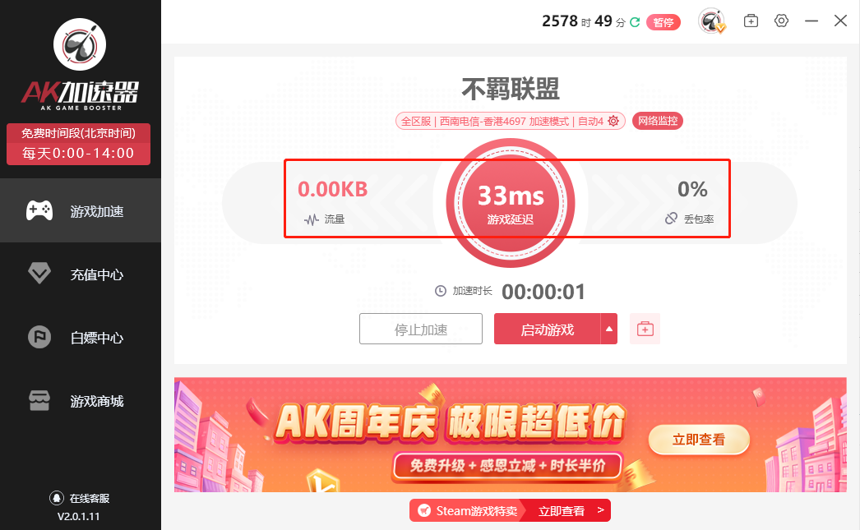Select the 游戏加速 sidebar tab
Screen dimensions: 860x530
(81, 210)
